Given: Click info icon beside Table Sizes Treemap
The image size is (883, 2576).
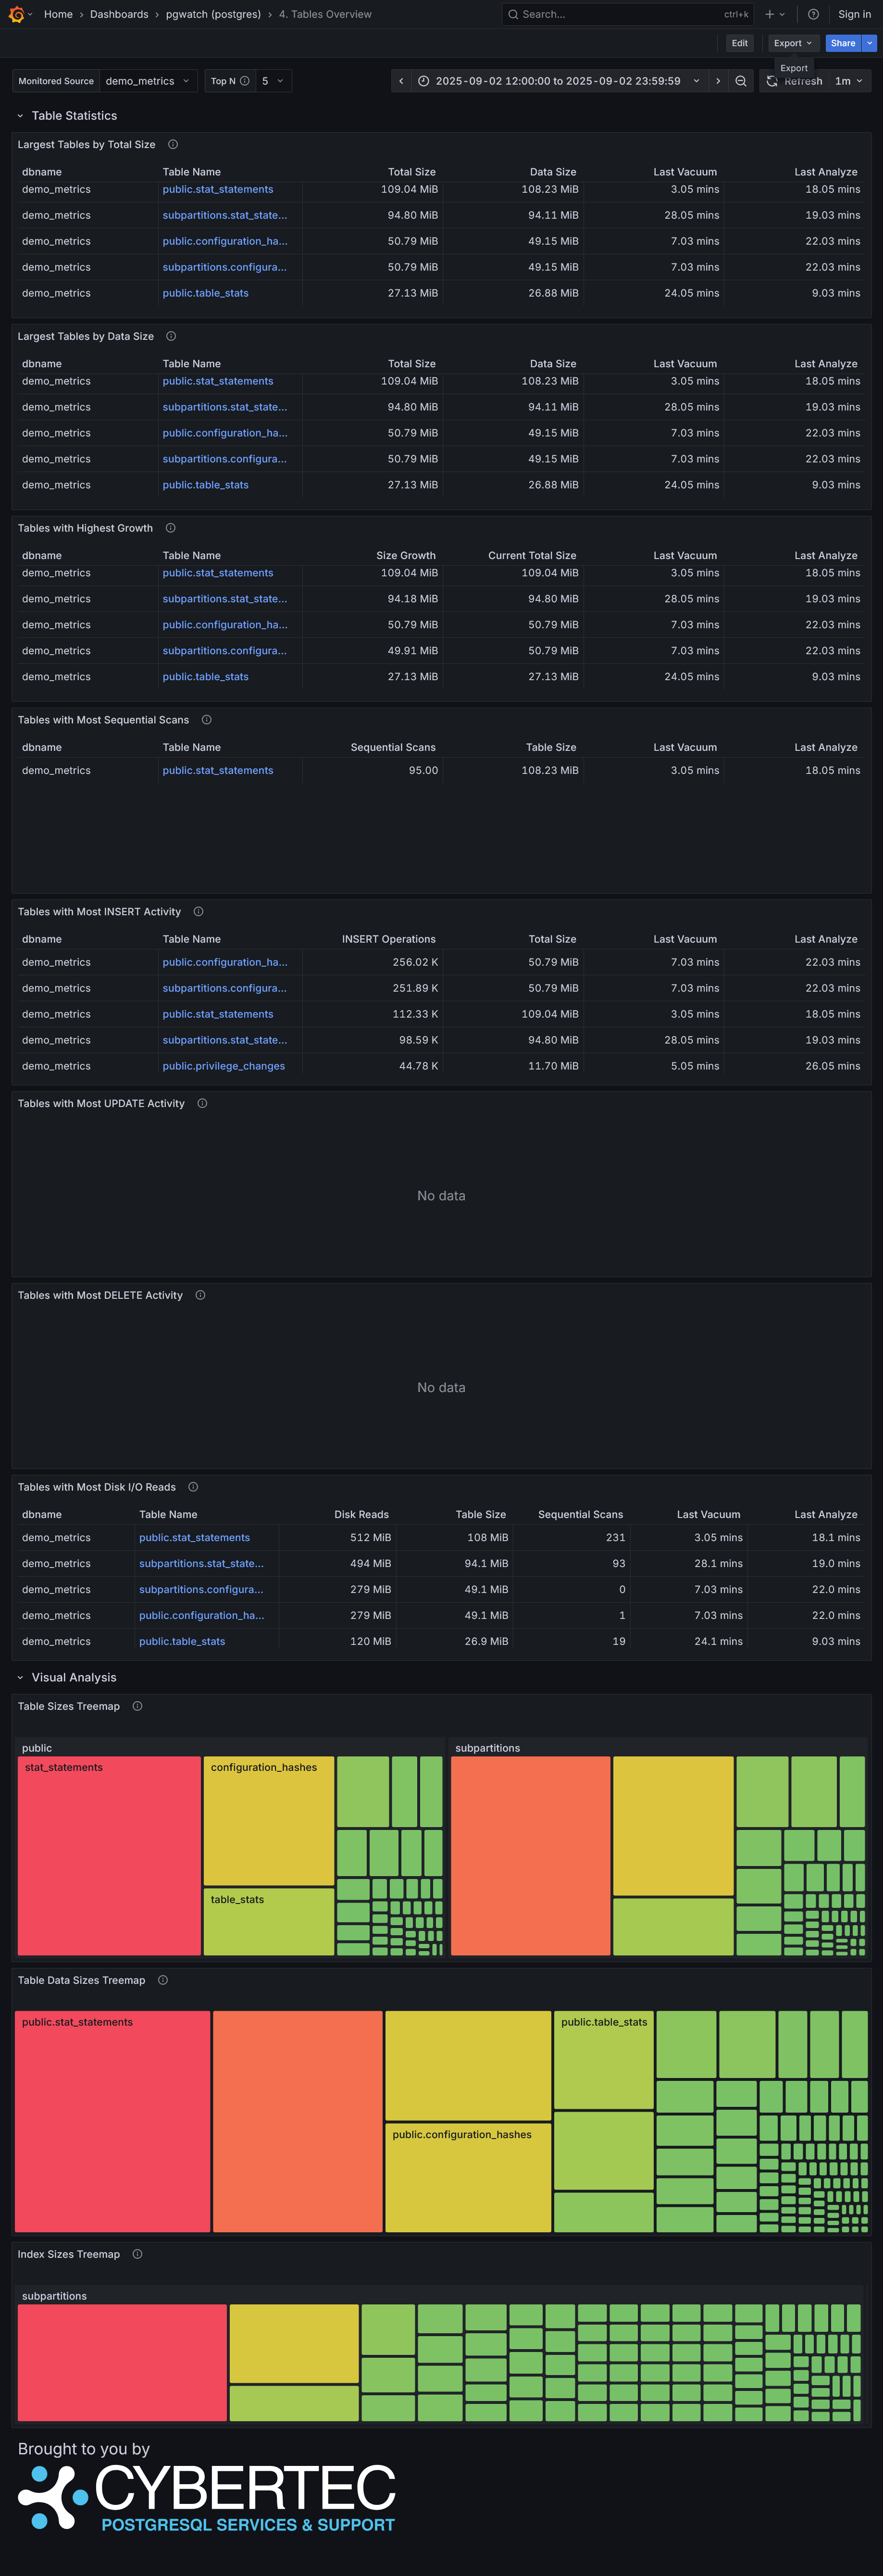Looking at the screenshot, I should (137, 1706).
